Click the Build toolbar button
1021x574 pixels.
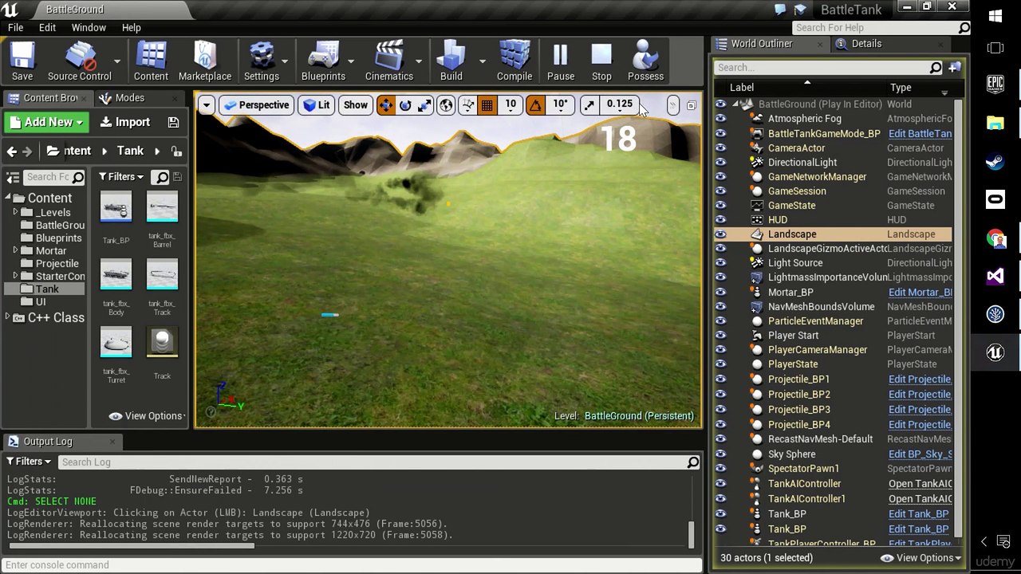coord(451,61)
